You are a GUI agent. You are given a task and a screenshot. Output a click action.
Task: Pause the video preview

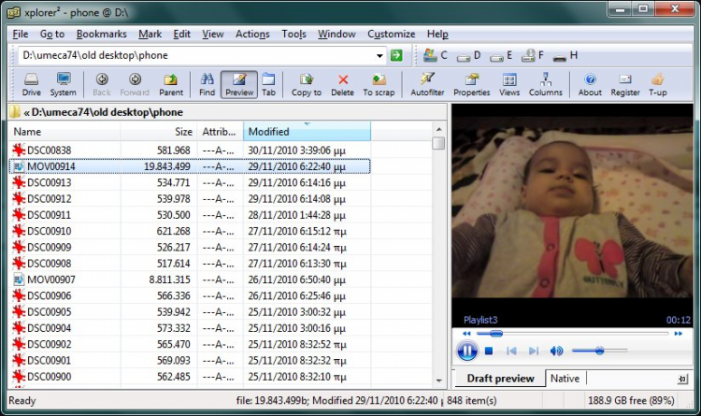click(x=467, y=351)
